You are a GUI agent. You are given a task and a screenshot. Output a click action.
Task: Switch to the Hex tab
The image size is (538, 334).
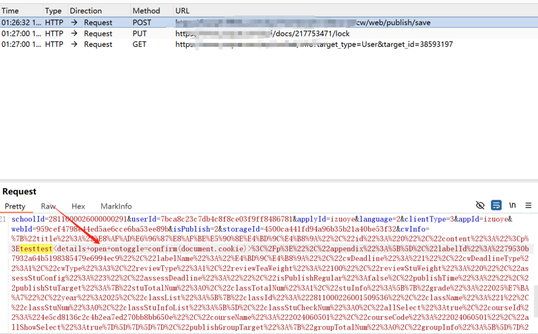coord(78,206)
